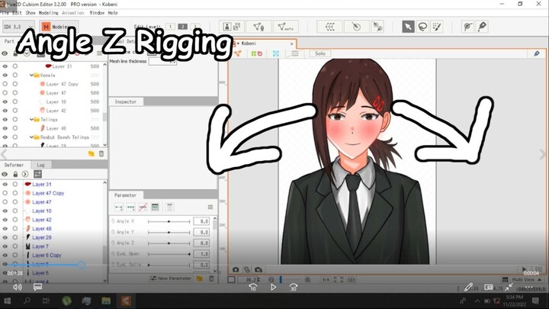Create new folder in Part panel
549x309 pixels.
coord(91,153)
